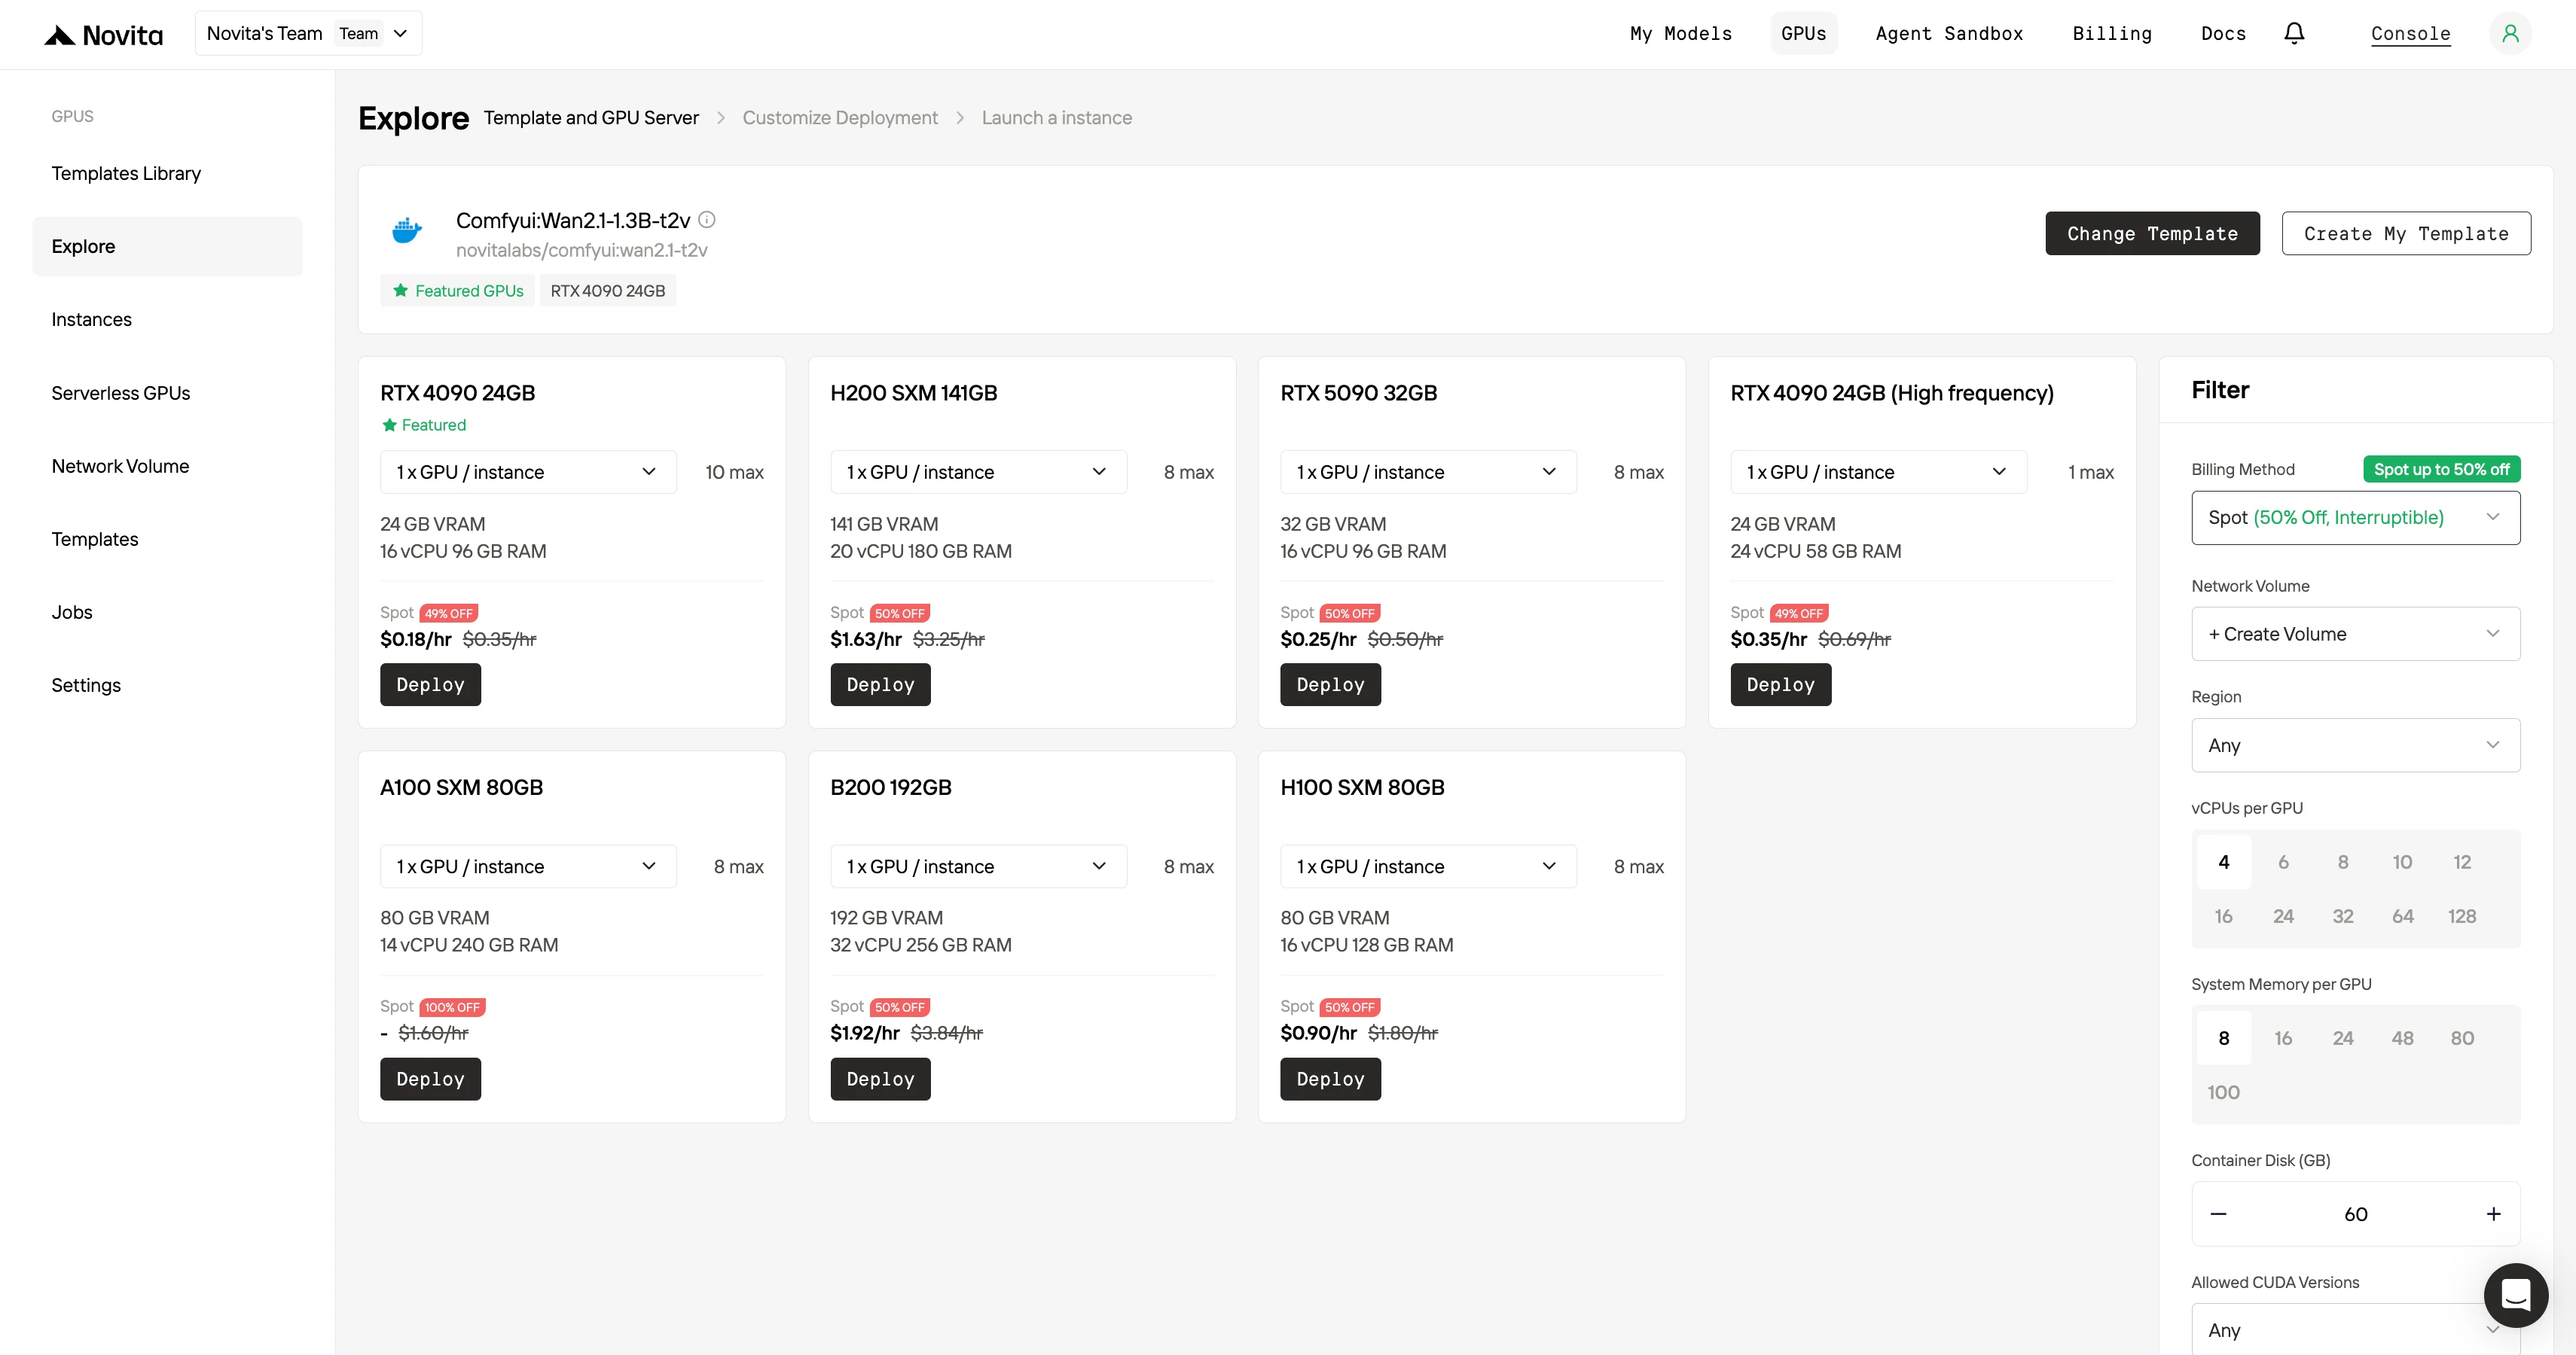Deploy the RTX 4090 24GB High frequency GPU
This screenshot has width=2576, height=1355.
tap(1780, 684)
